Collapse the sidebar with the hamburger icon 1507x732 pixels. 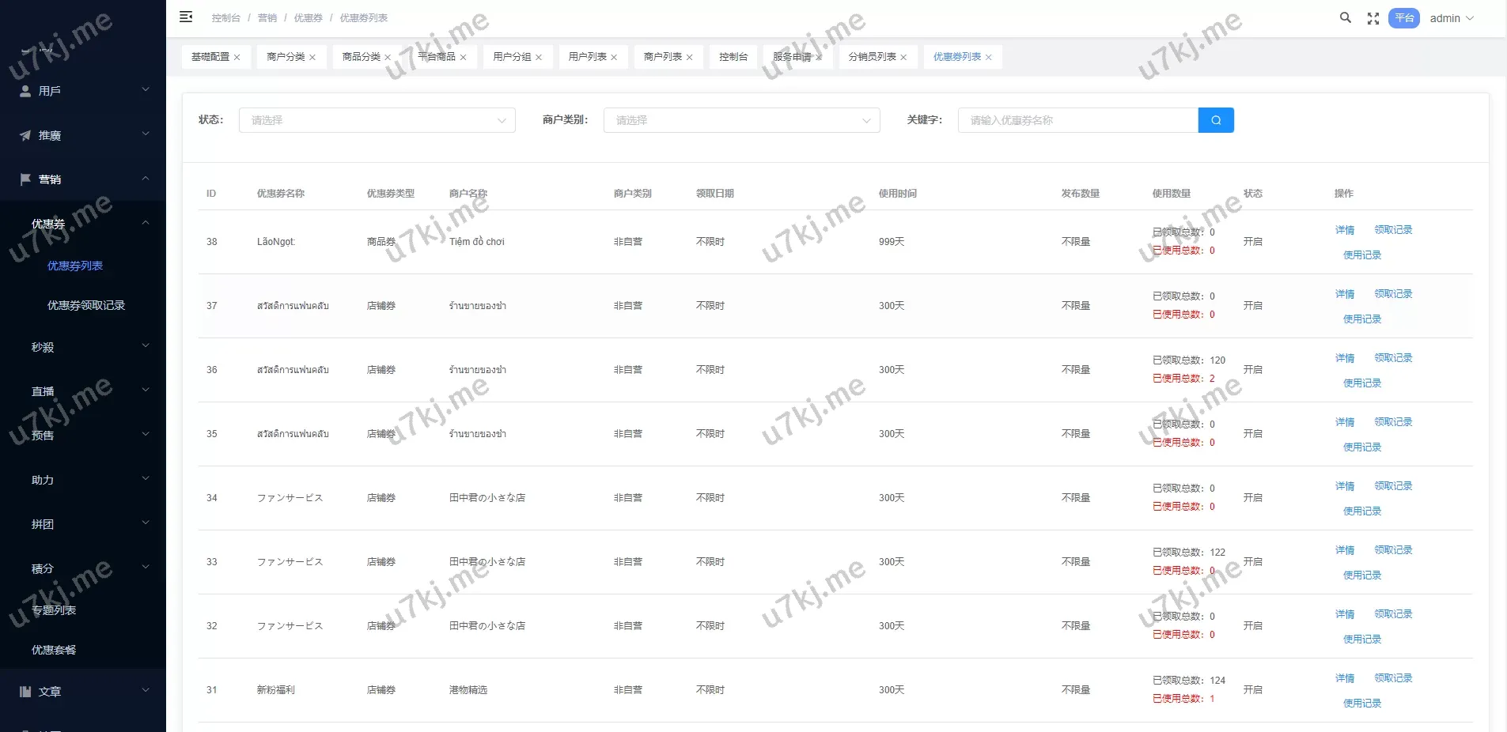pyautogui.click(x=186, y=17)
